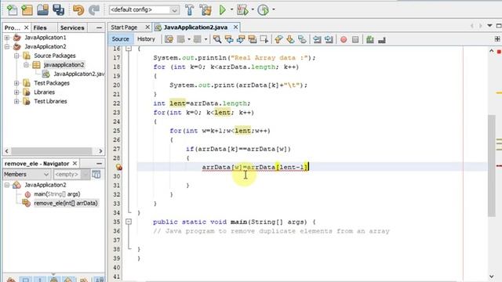Click the error hint icon at line 29
This screenshot has height=282, width=502.
coord(118,167)
